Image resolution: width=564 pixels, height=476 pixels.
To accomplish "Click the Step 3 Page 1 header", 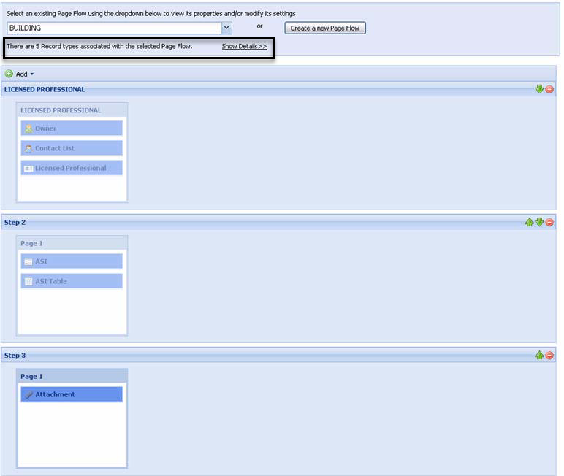I will 72,376.
